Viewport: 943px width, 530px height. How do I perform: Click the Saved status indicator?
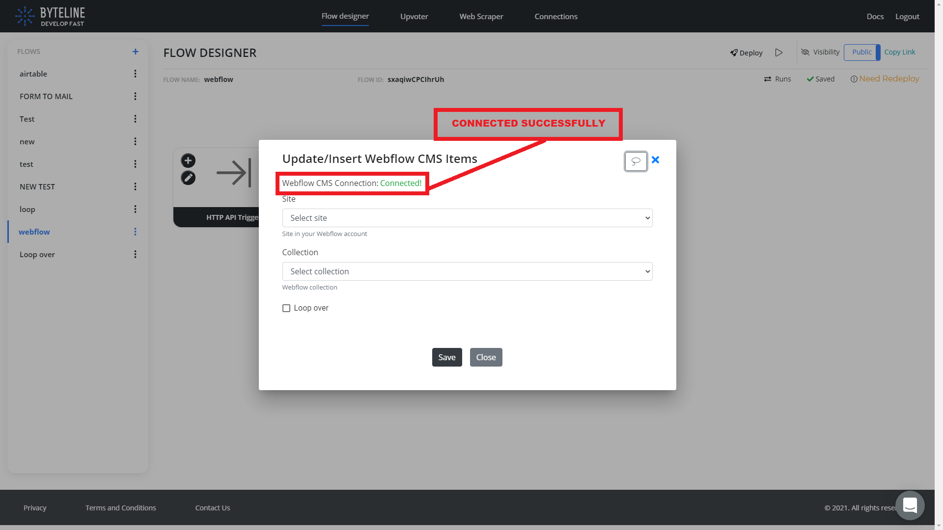(x=820, y=79)
